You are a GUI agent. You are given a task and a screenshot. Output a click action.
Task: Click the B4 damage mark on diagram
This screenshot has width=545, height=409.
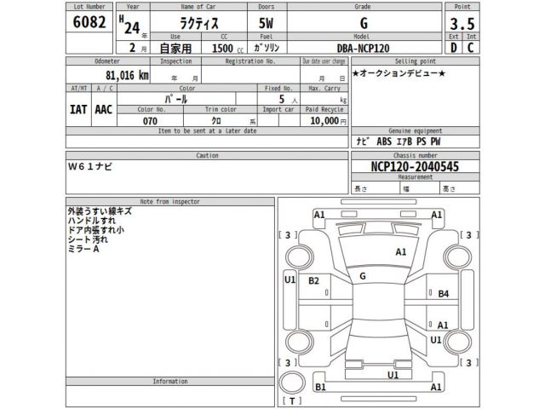(443, 294)
